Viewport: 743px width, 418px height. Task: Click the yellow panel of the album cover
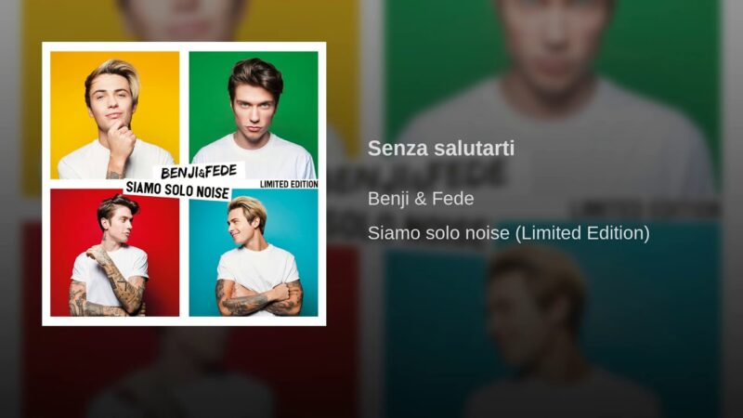point(114,114)
